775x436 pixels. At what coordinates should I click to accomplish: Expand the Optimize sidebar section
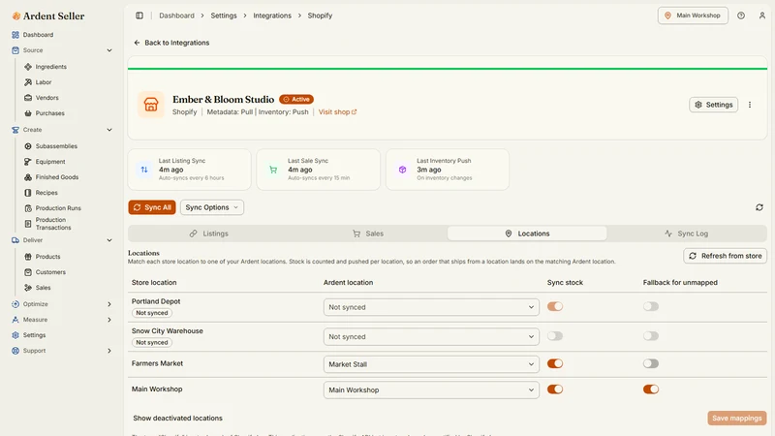click(109, 304)
